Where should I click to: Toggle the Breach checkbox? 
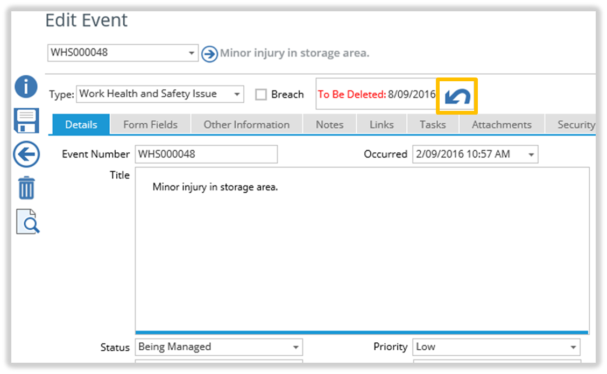(261, 95)
